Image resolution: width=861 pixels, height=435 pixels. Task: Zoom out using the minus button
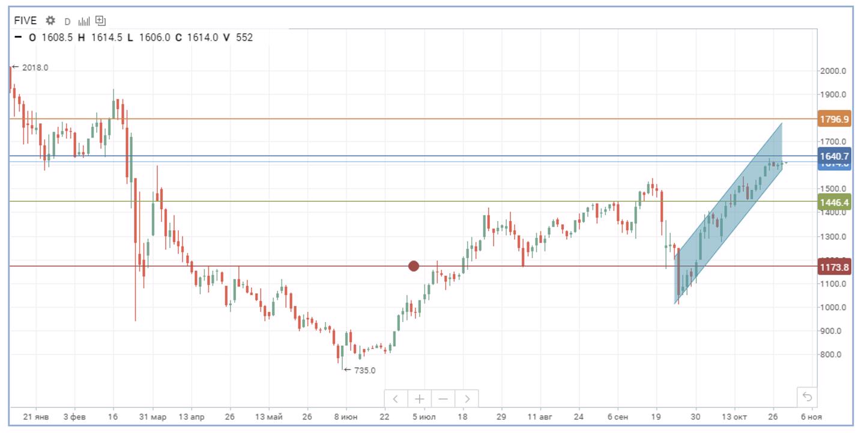pyautogui.click(x=443, y=398)
